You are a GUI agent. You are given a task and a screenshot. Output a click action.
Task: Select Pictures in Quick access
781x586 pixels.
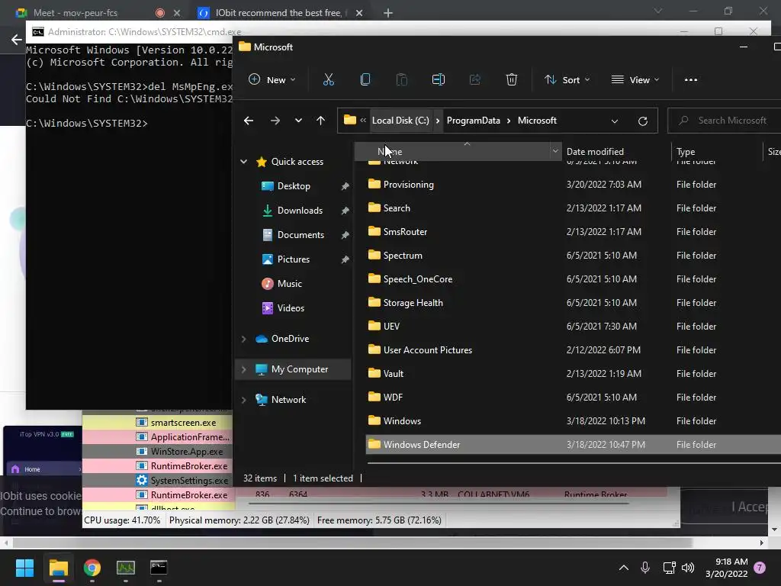click(x=294, y=259)
